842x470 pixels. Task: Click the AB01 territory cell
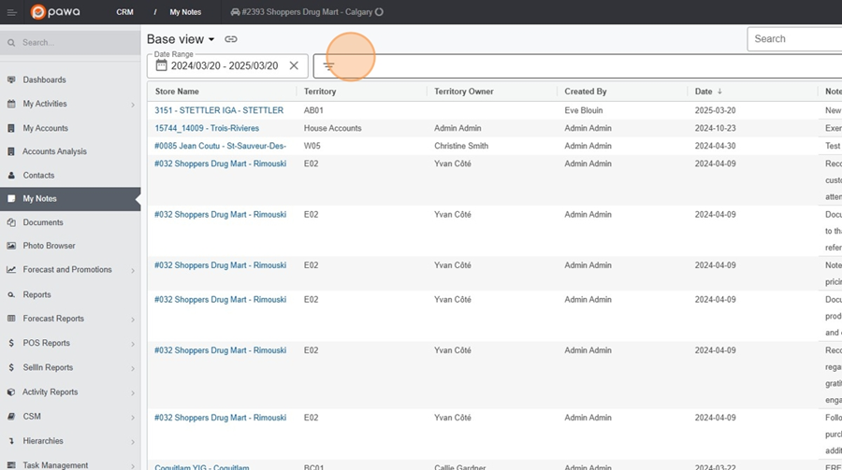pos(313,110)
